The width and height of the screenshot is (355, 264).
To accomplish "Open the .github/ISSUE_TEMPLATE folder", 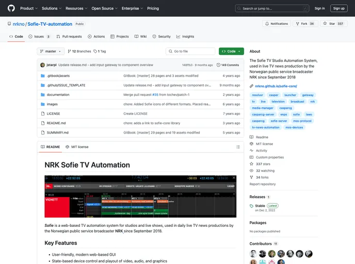I will 66,85.
